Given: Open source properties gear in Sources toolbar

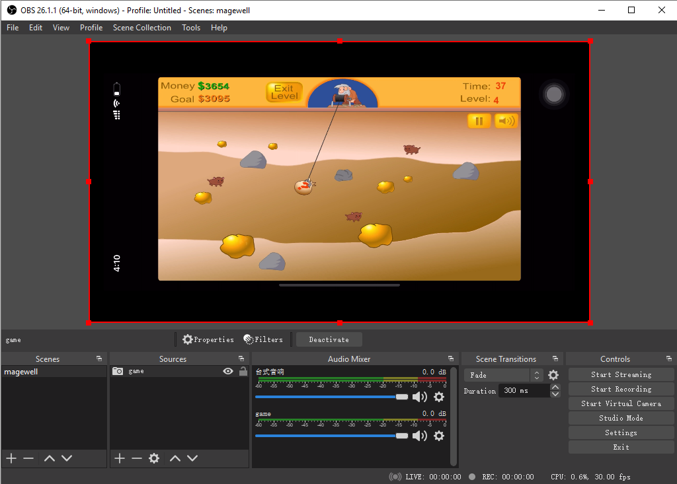Looking at the screenshot, I should pos(154,458).
